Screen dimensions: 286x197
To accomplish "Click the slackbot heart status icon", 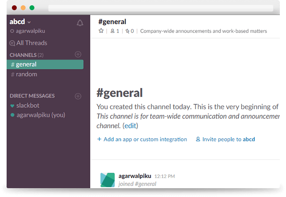I will click(x=12, y=106).
